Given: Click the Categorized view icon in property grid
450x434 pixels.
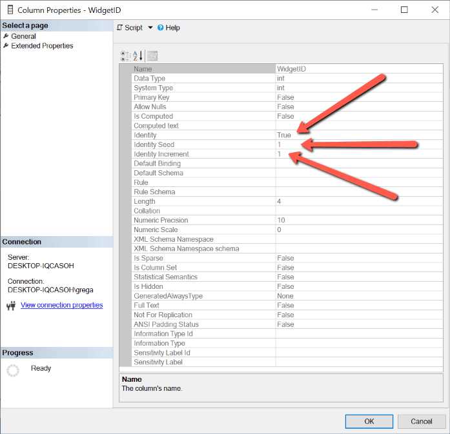Looking at the screenshot, I should coord(125,56).
